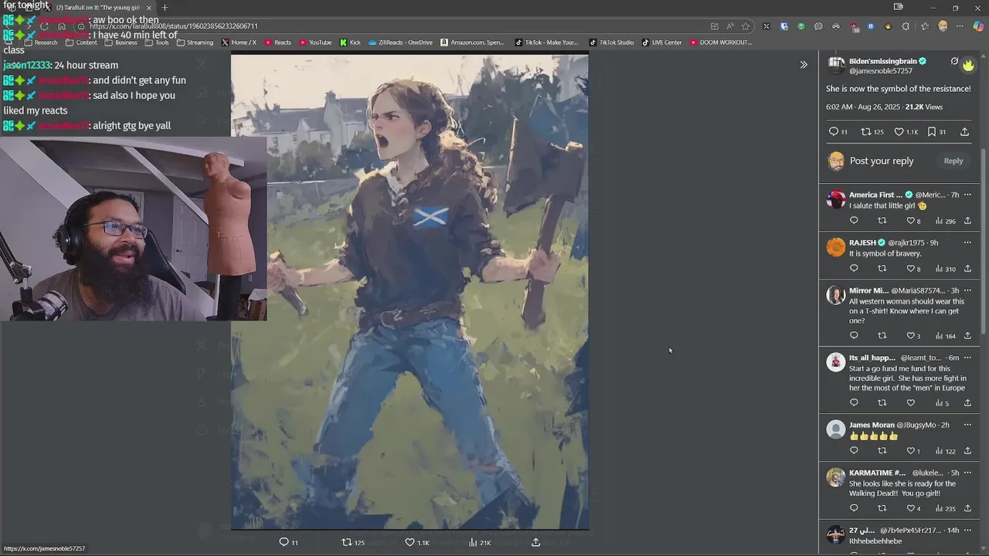Click the Post your reply field
Screen dimensions: 989x556
click(x=882, y=161)
